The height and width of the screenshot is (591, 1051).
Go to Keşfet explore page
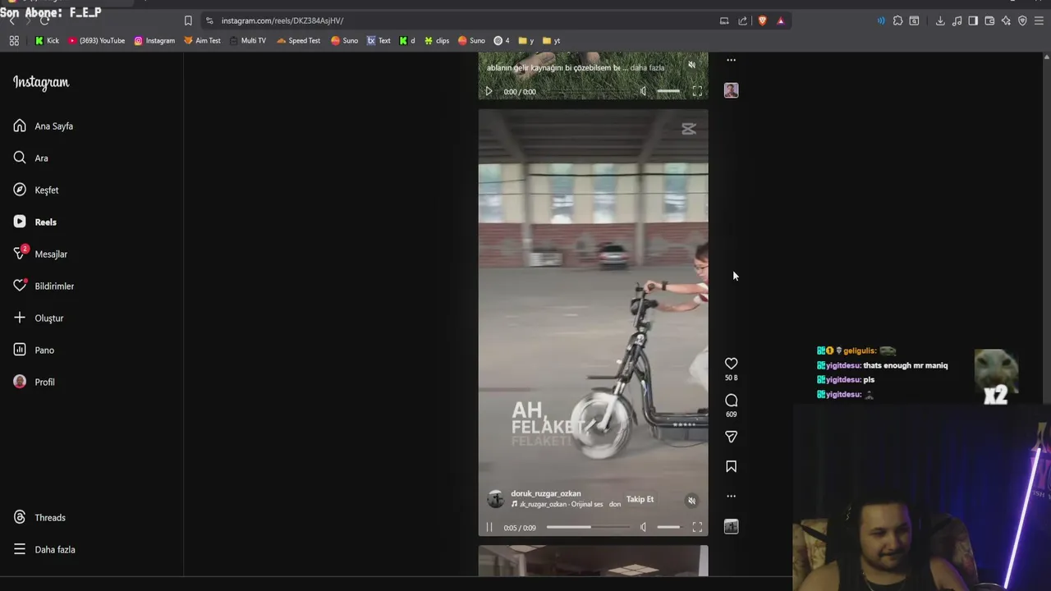pos(35,190)
